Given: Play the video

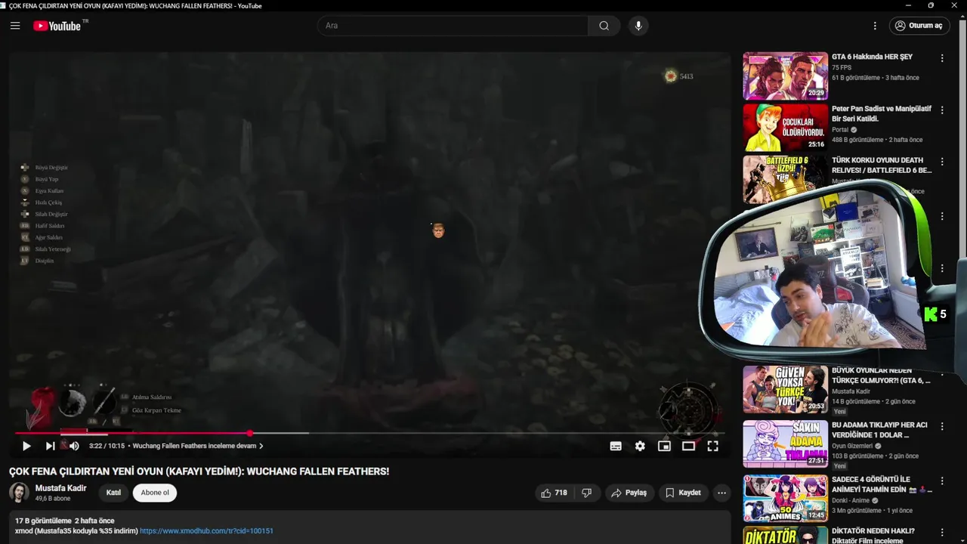Looking at the screenshot, I should tap(26, 446).
